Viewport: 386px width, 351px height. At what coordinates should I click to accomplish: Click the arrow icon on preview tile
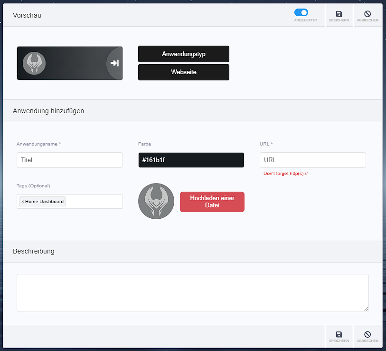click(114, 63)
